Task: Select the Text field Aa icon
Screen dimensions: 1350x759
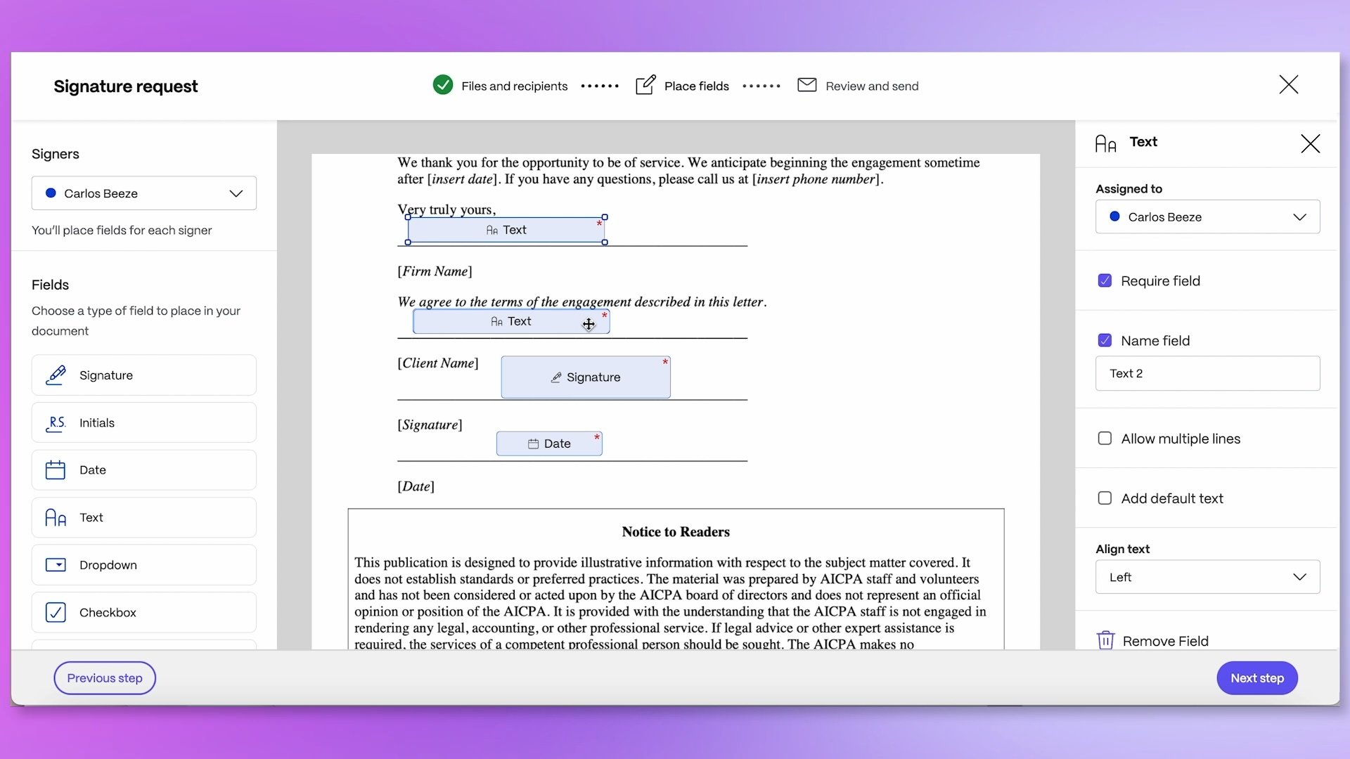Action: [x=56, y=518]
